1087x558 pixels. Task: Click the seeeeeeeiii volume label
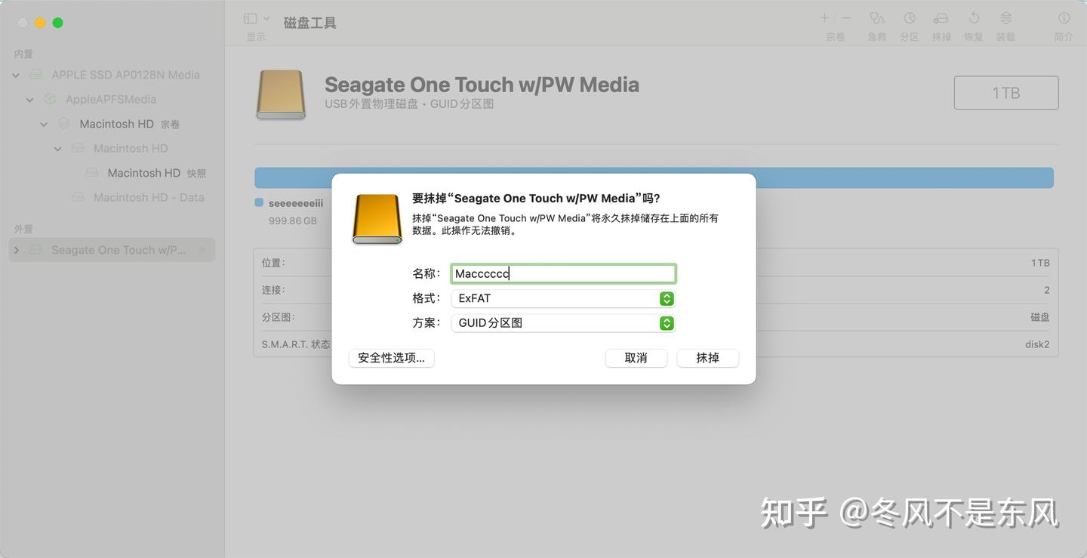(296, 203)
